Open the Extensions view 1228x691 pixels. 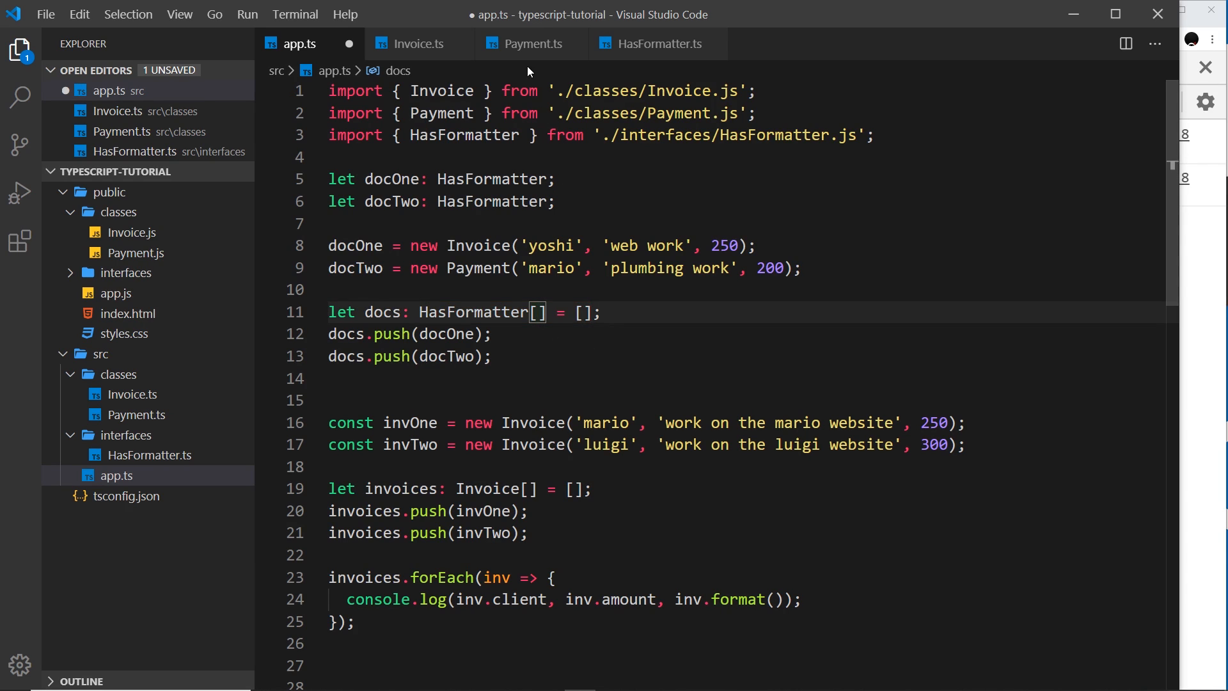(20, 241)
